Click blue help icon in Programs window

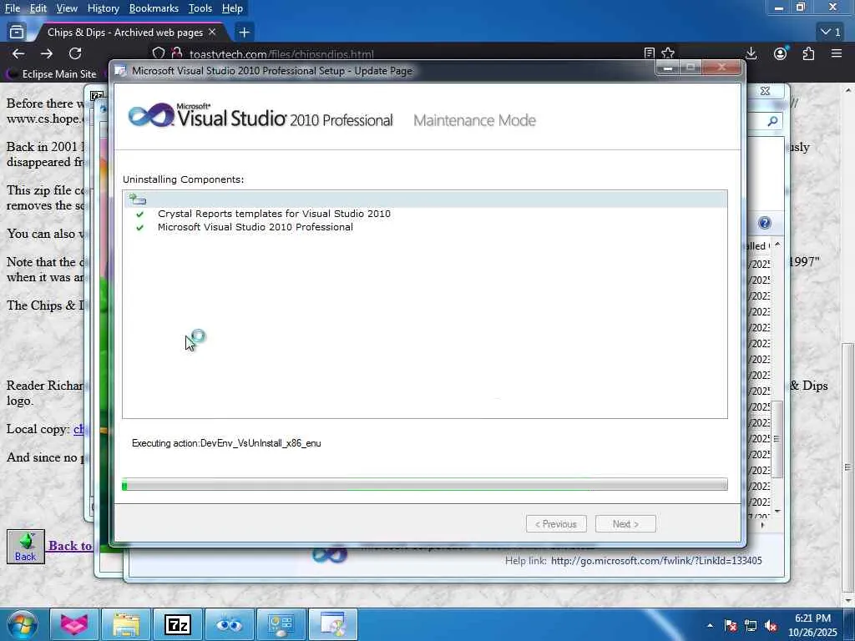[765, 223]
